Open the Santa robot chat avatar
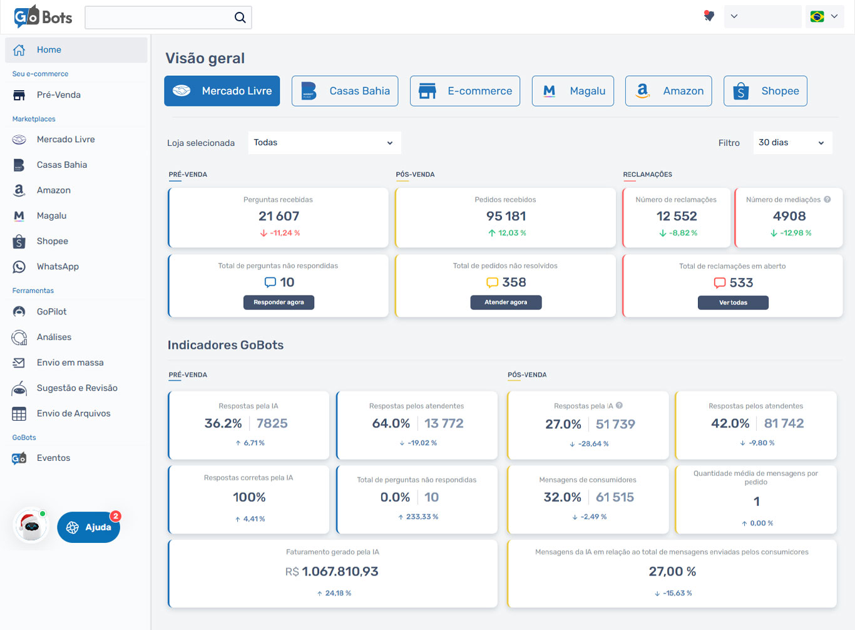 (x=31, y=526)
